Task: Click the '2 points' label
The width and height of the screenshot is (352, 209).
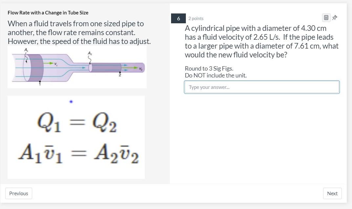Action: [x=196, y=18]
